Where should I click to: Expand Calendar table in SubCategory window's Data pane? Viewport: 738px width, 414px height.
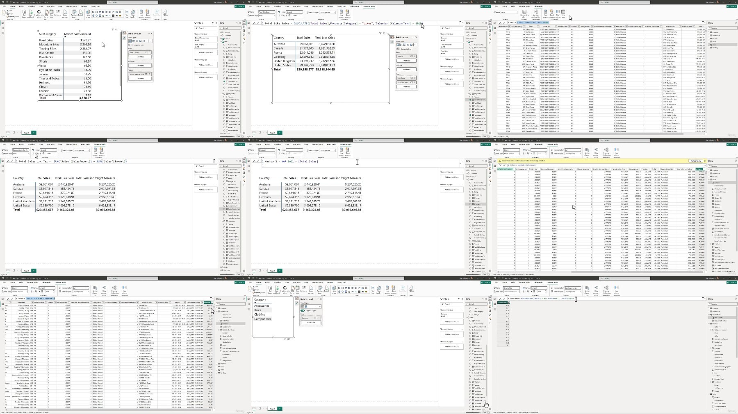220,32
